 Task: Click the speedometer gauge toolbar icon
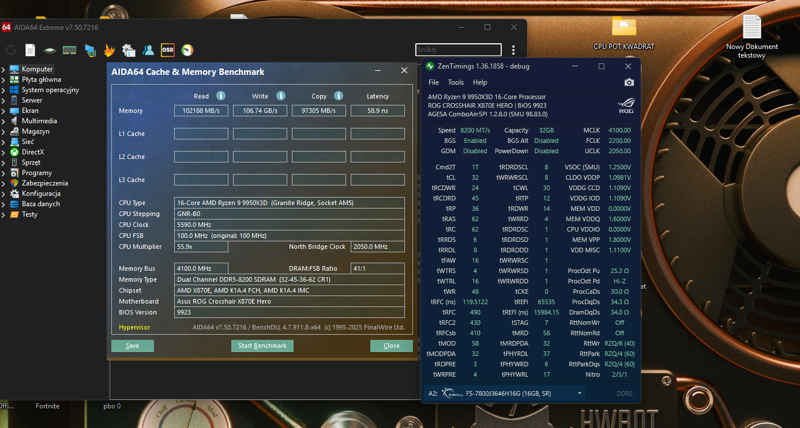[x=187, y=50]
